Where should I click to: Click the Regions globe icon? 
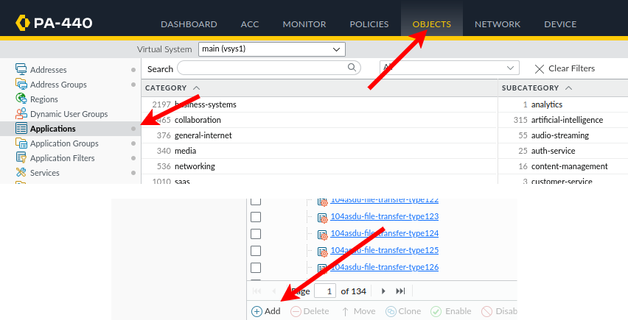point(21,99)
